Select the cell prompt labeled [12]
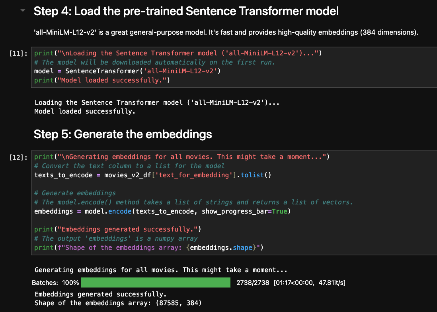 (18, 157)
